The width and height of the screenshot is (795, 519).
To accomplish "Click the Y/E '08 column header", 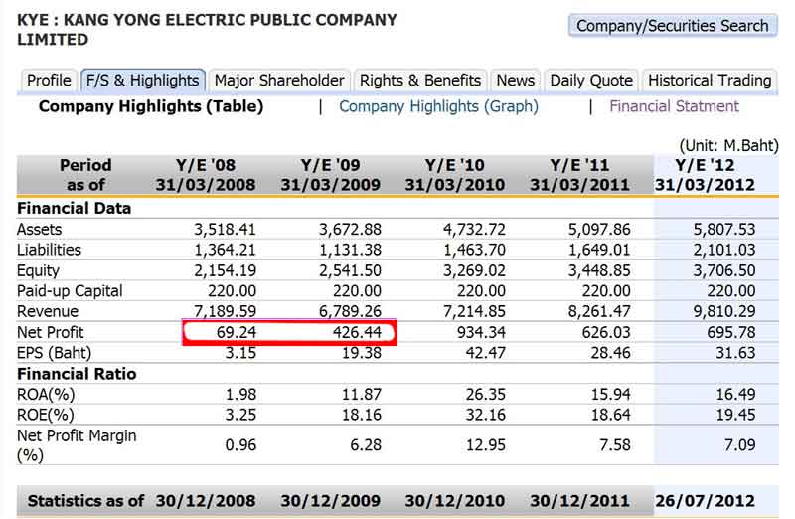I will pos(206,175).
